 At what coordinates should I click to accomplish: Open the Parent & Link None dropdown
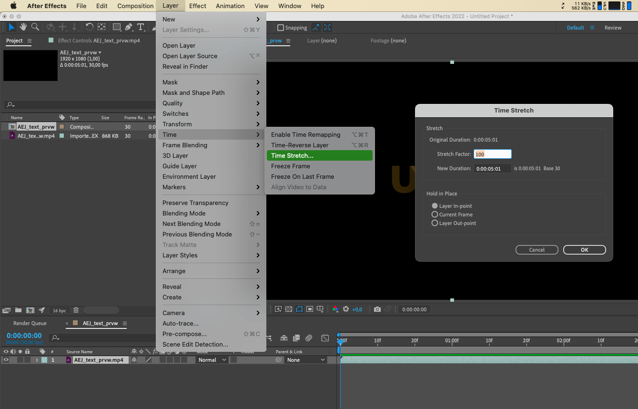tap(305, 360)
